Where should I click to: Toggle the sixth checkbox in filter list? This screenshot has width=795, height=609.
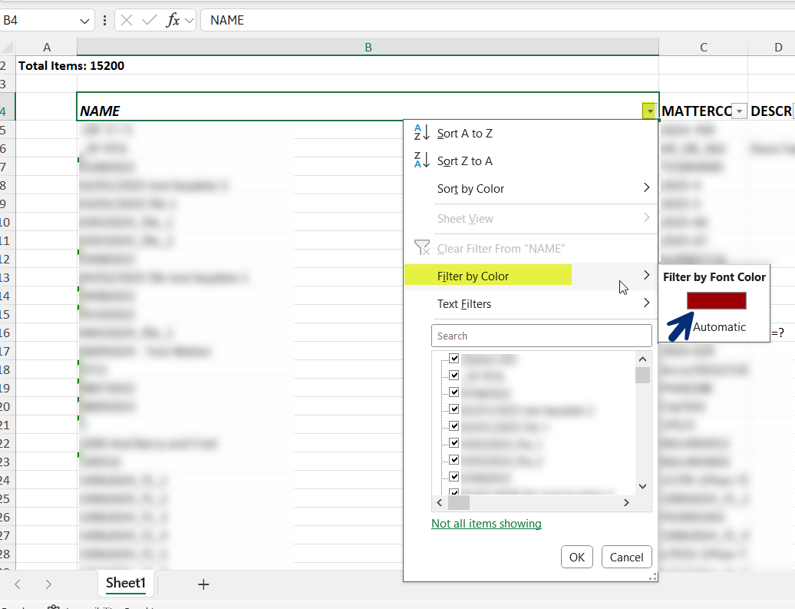tap(454, 442)
